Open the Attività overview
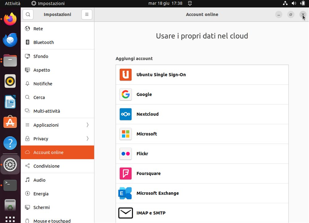Viewport: 309px width, 223px height. (x=12, y=3)
